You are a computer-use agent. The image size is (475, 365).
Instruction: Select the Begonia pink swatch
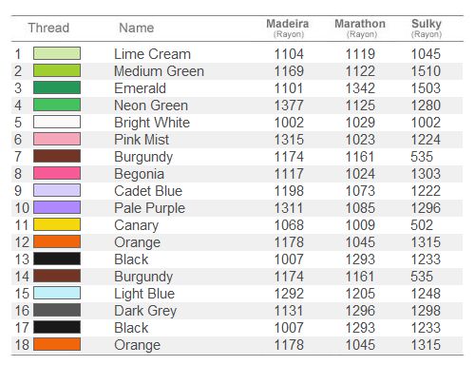click(x=57, y=173)
